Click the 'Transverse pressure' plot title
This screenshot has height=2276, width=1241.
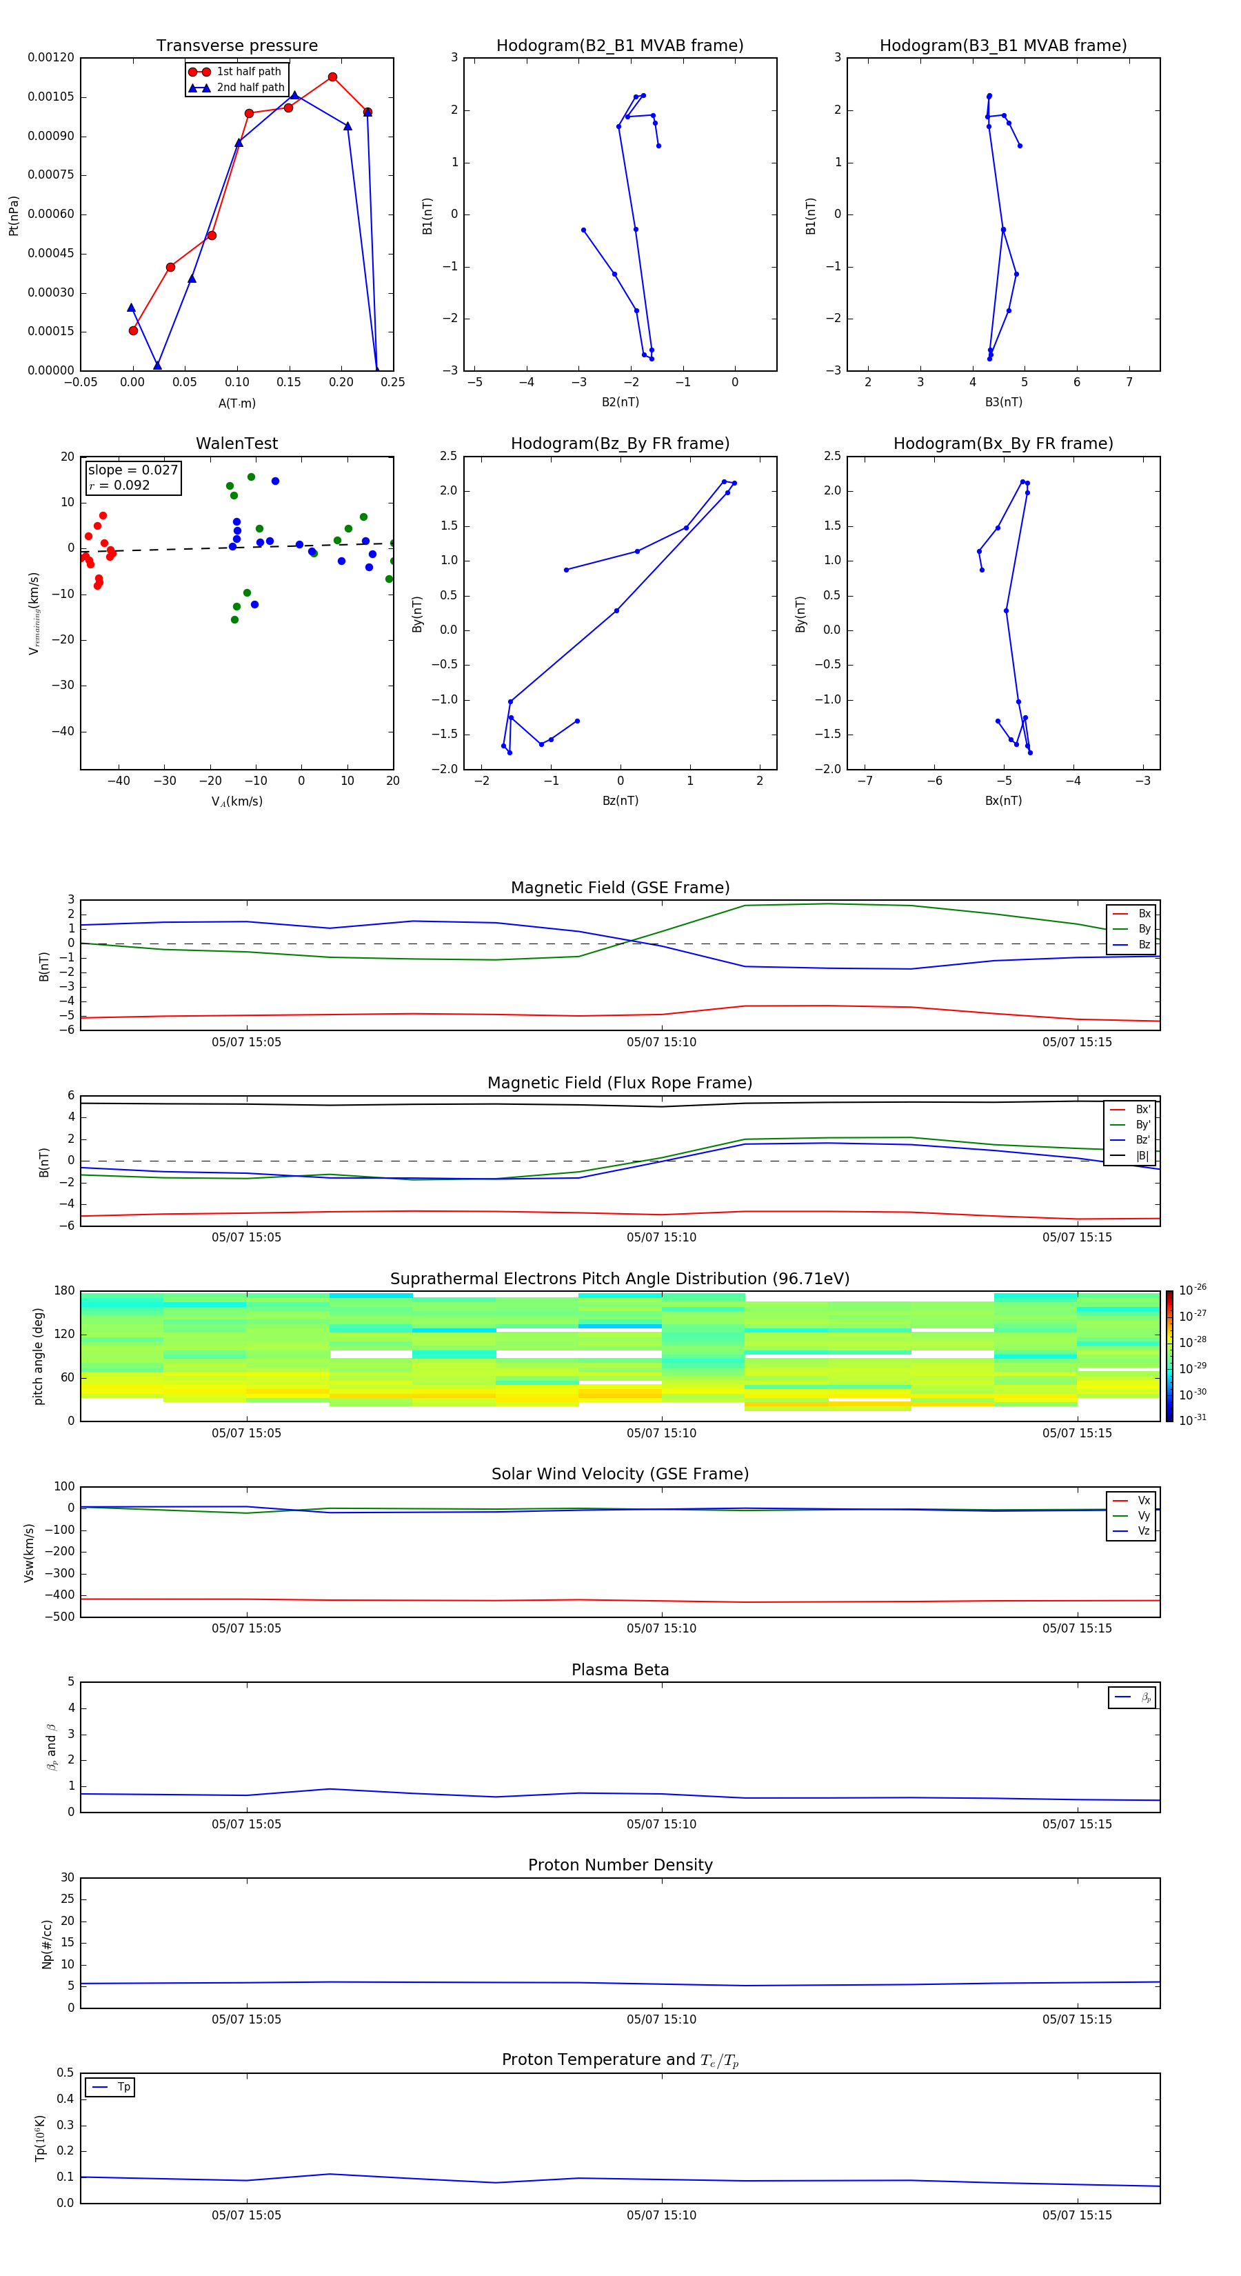pos(236,46)
